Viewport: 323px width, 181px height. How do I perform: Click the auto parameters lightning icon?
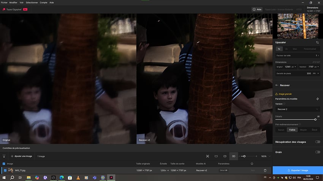(317, 99)
